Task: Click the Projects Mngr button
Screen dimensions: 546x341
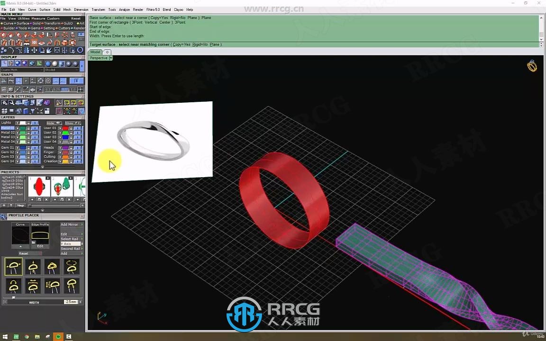Action: tap(20, 205)
